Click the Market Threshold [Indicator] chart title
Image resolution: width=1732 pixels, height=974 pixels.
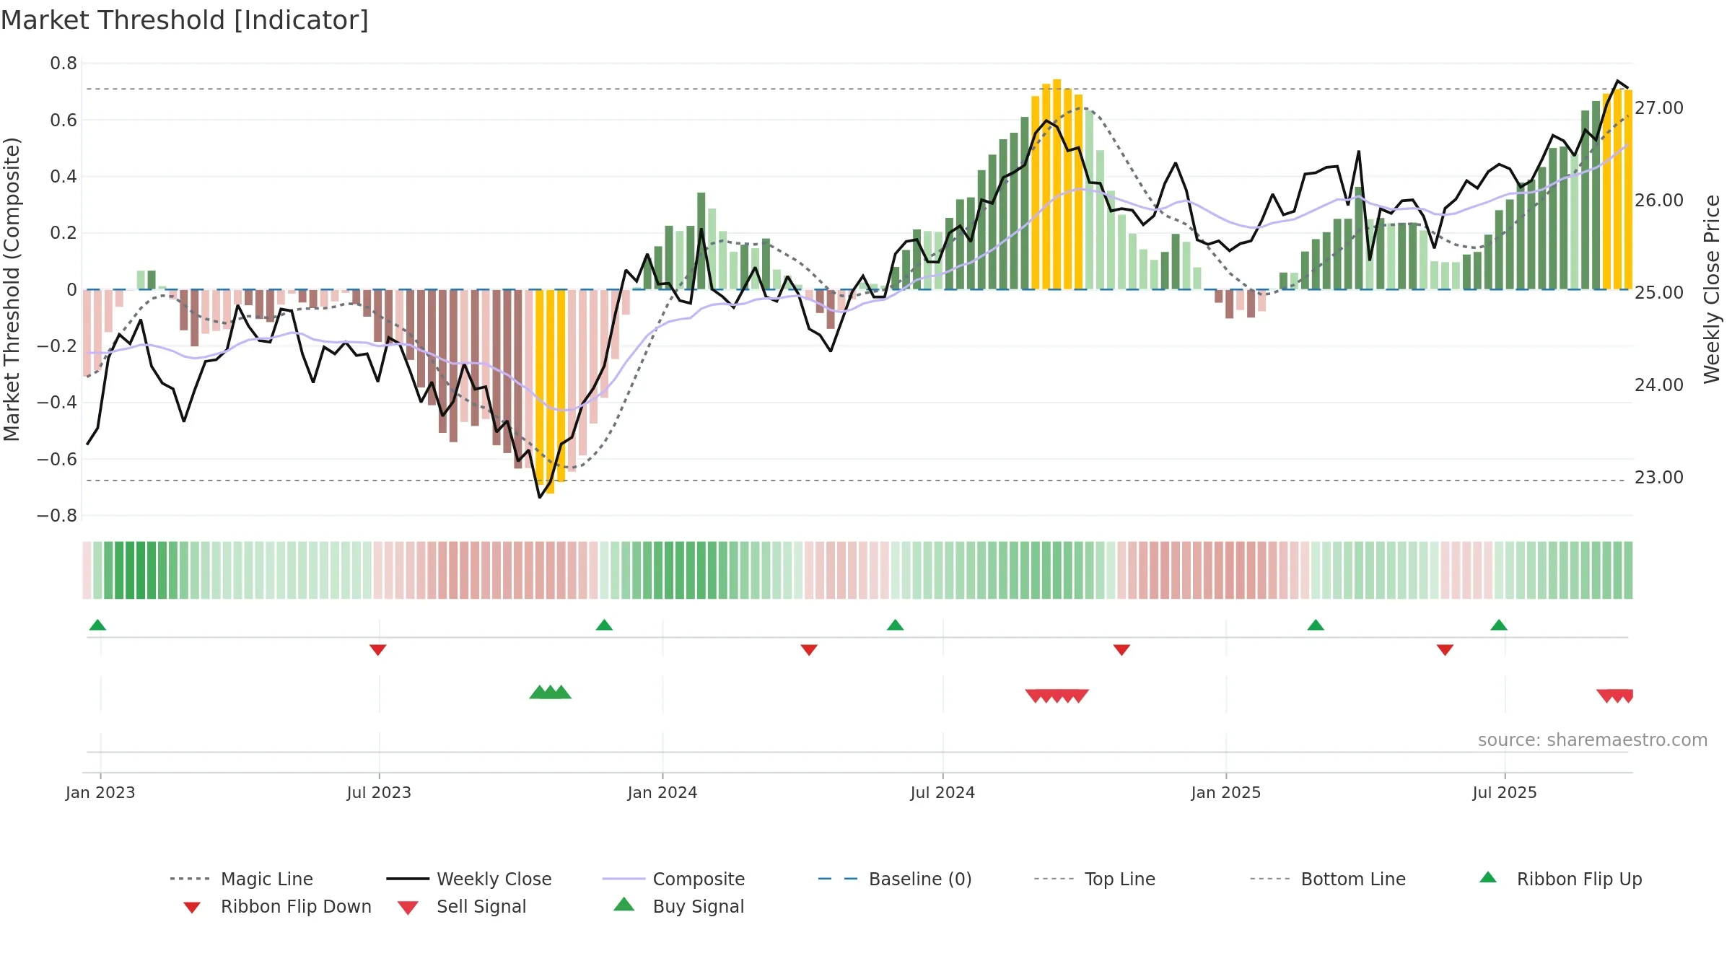185,20
